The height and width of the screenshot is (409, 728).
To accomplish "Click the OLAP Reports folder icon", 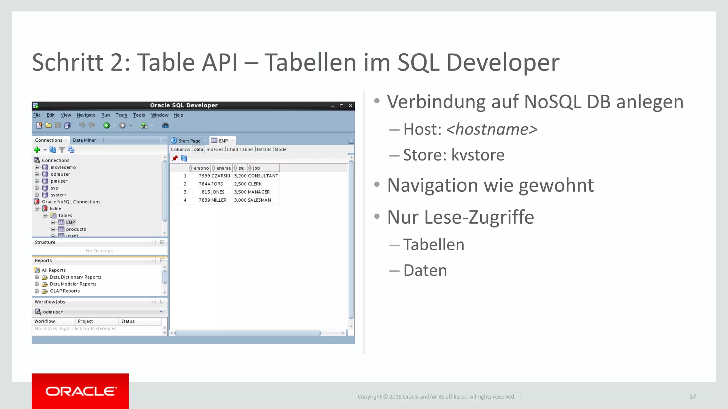I will 45,291.
